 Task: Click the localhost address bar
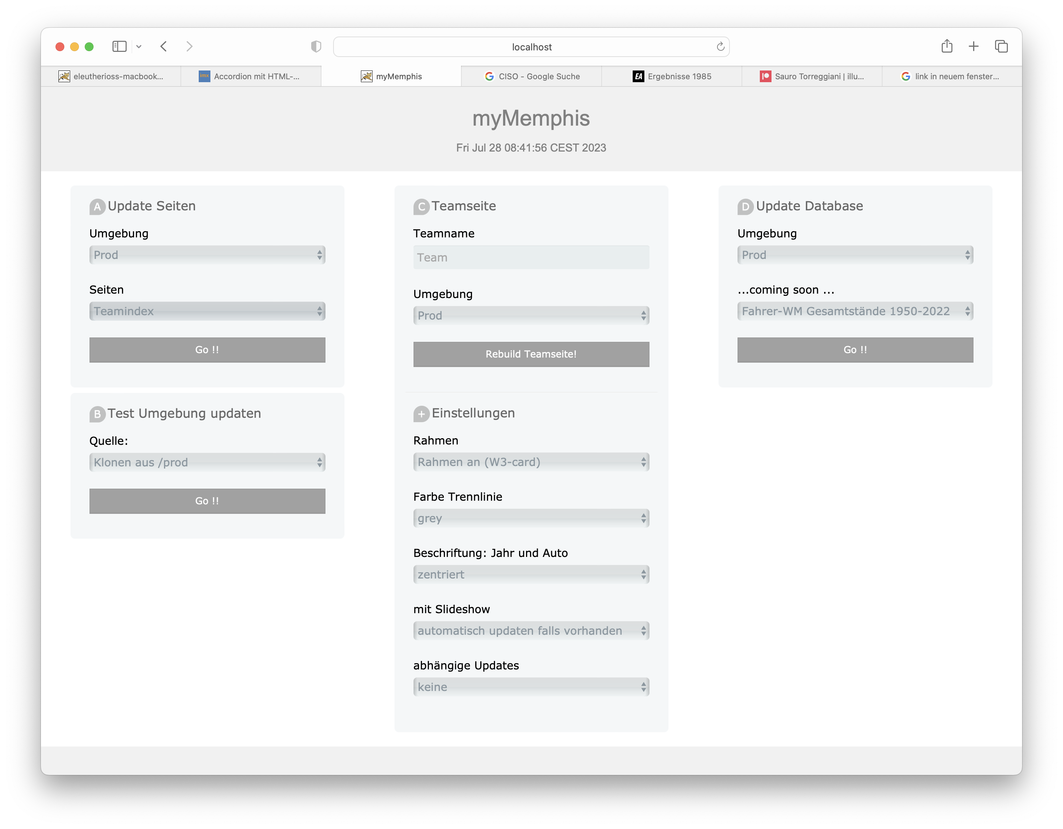point(531,47)
